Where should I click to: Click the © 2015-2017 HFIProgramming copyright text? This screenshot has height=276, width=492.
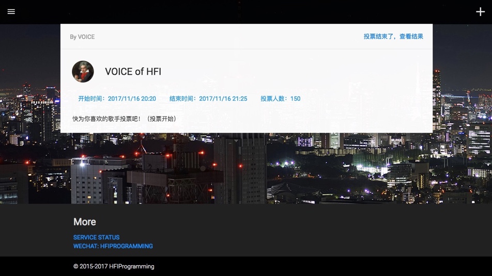[x=114, y=266]
